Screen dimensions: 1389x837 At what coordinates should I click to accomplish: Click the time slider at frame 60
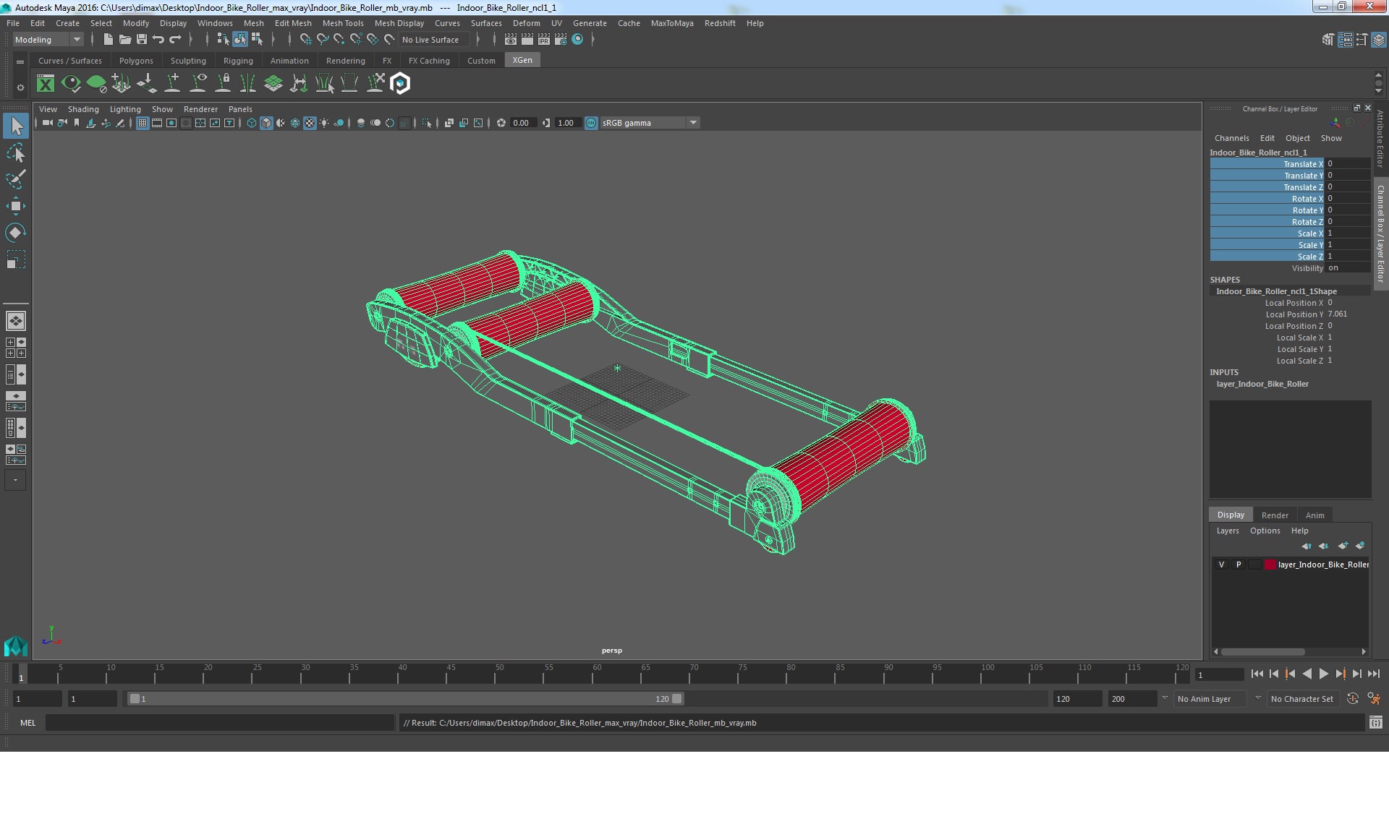[598, 674]
